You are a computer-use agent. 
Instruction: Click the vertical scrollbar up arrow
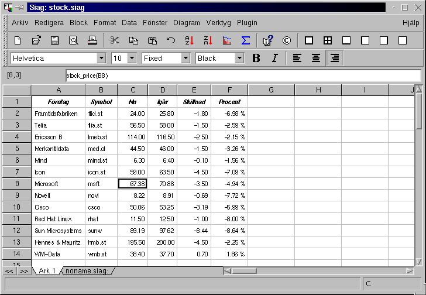(418, 89)
